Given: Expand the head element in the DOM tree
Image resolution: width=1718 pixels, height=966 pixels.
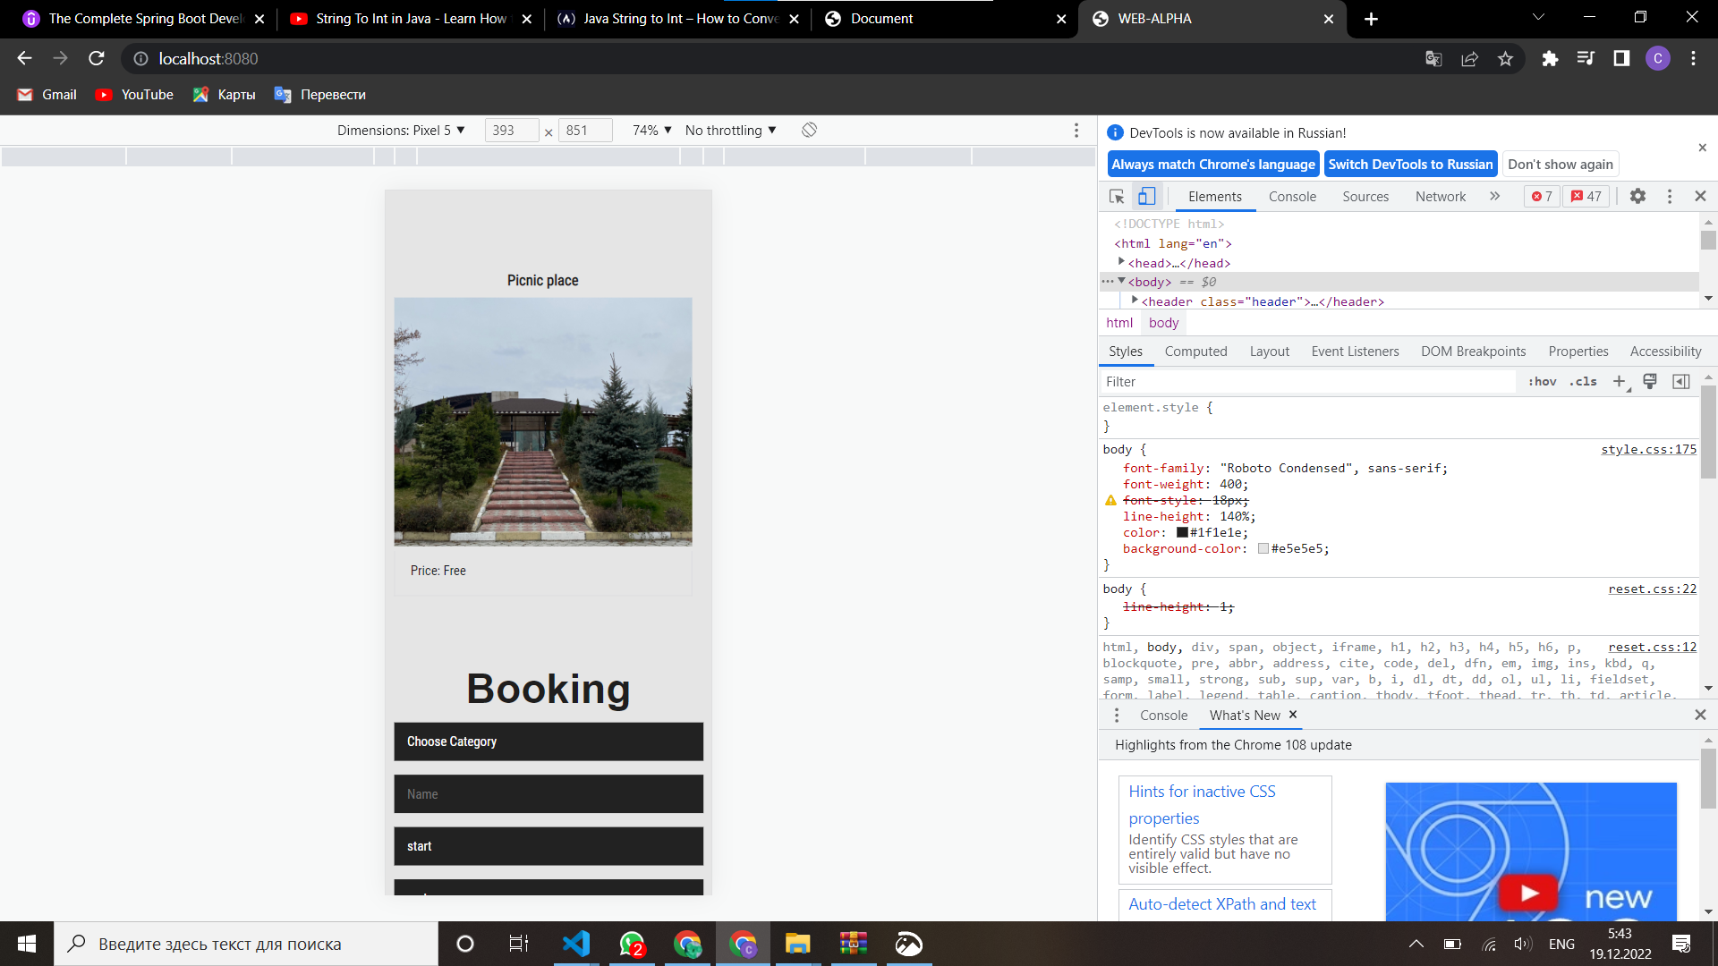Looking at the screenshot, I should 1121,262.
